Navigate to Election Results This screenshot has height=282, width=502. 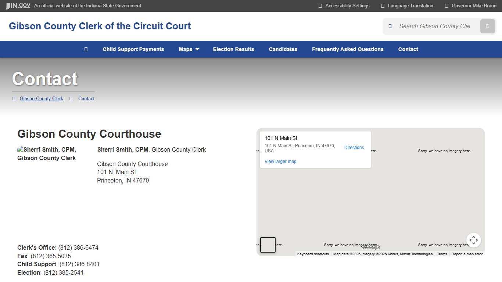coord(233,49)
